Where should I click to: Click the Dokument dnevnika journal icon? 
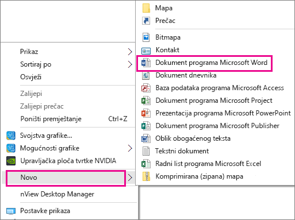tap(146, 75)
